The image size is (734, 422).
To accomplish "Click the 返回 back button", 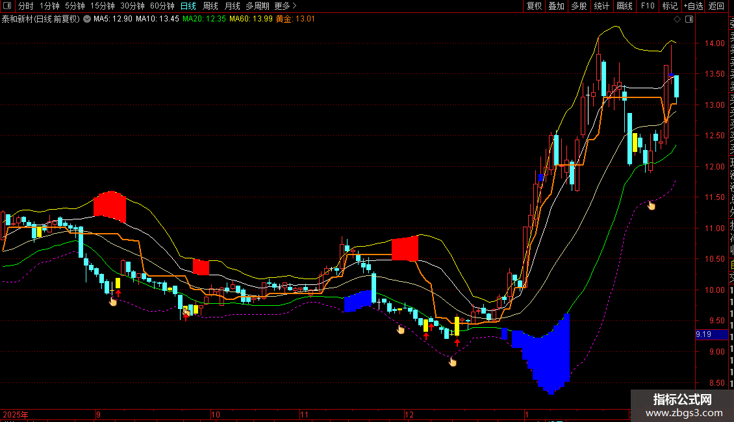I will 716,6.
